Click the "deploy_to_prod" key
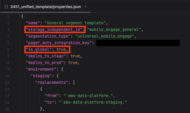 coord(45,63)
